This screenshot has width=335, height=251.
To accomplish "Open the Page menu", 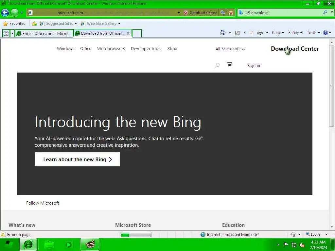I will pyautogui.click(x=278, y=33).
